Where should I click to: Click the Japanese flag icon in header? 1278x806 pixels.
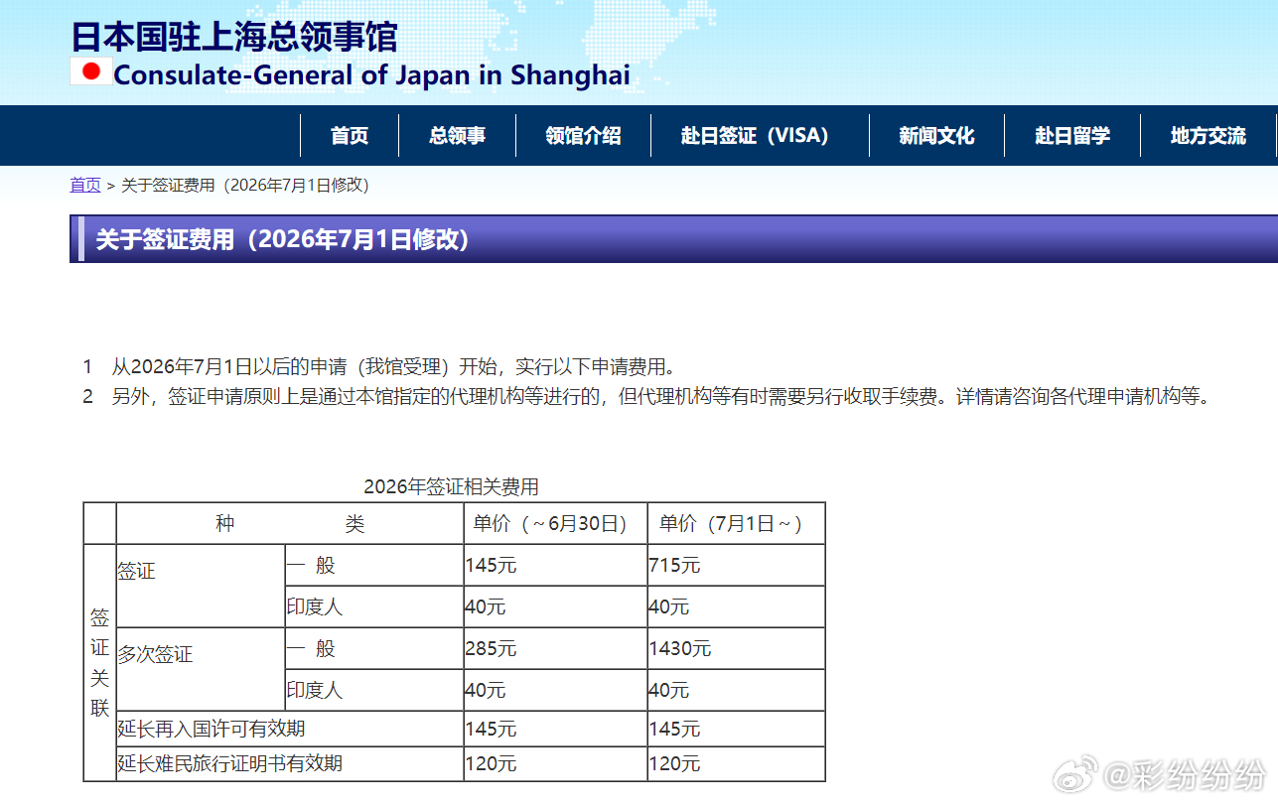[91, 71]
